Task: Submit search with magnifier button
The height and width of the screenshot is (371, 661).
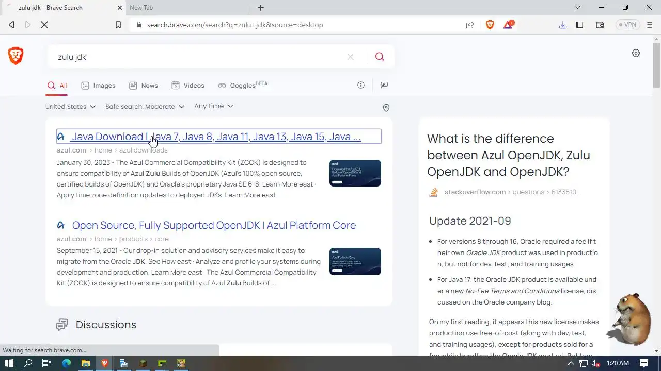Action: [380, 57]
